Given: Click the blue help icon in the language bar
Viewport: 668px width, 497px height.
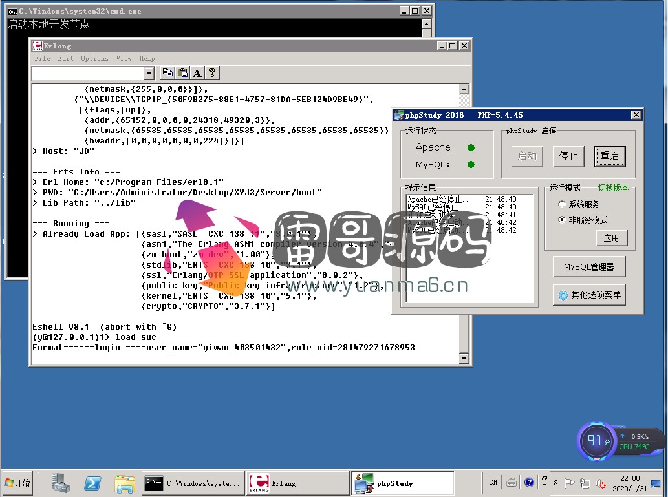Looking at the screenshot, I should click(529, 483).
